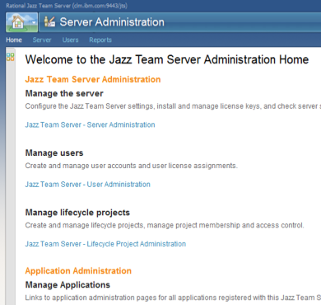Click the 'Configure the Jazz Team Server settings' description
The image size is (321, 305).
pyautogui.click(x=173, y=106)
